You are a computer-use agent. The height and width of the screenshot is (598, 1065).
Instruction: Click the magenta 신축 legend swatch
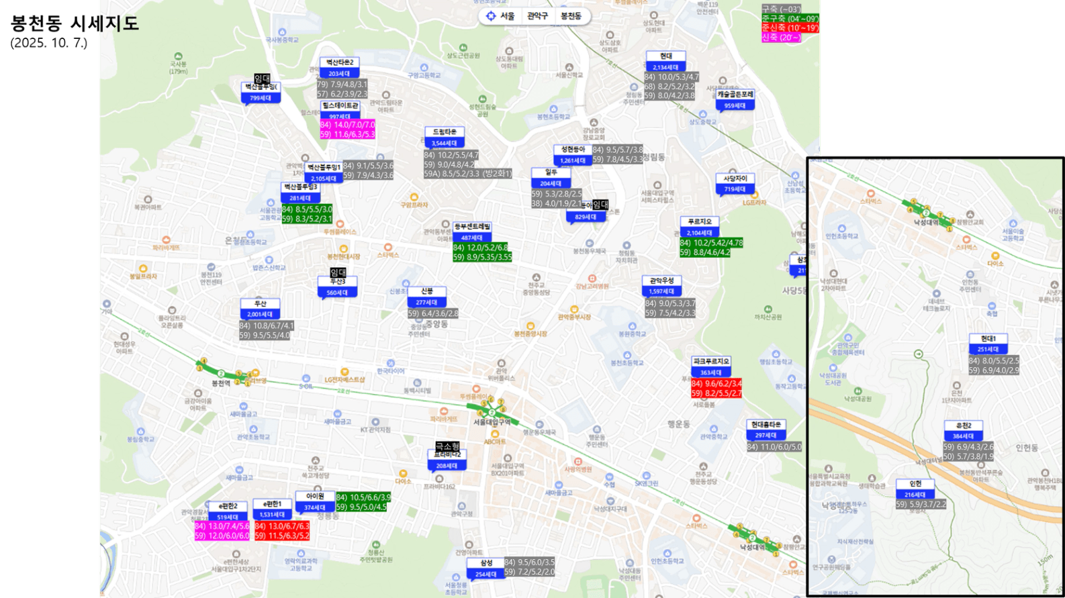pos(781,38)
